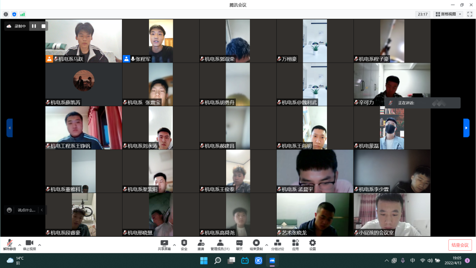Image resolution: width=476 pixels, height=268 pixels.
Task: Open the apps icon
Action: tap(295, 245)
